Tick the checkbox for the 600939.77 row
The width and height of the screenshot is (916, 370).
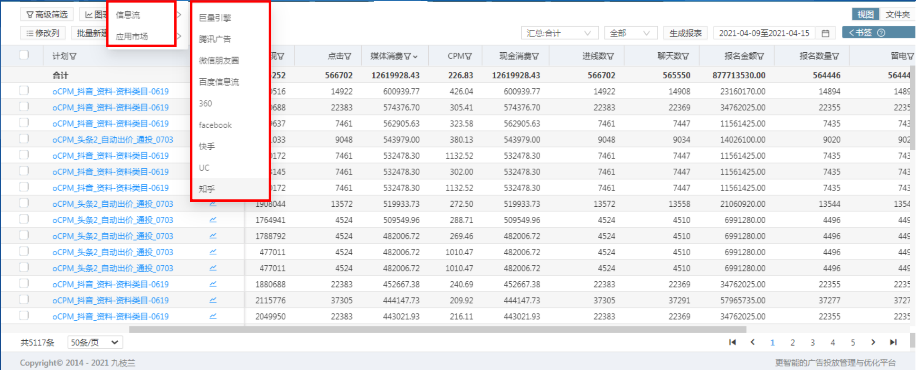tap(24, 90)
